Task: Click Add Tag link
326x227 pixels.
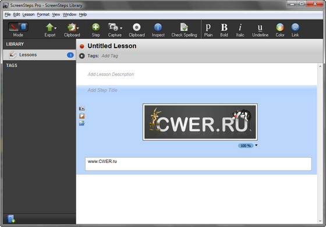Action: point(109,56)
